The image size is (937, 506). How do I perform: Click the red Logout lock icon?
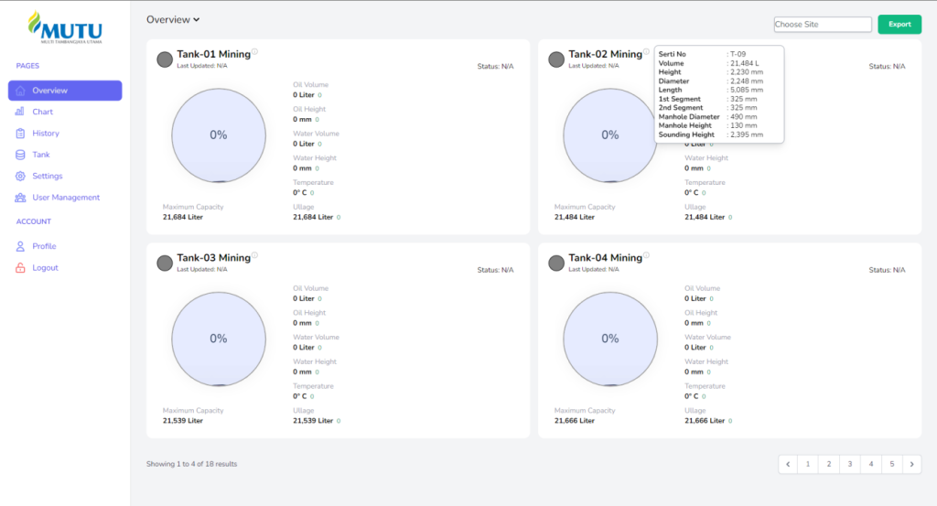point(21,268)
